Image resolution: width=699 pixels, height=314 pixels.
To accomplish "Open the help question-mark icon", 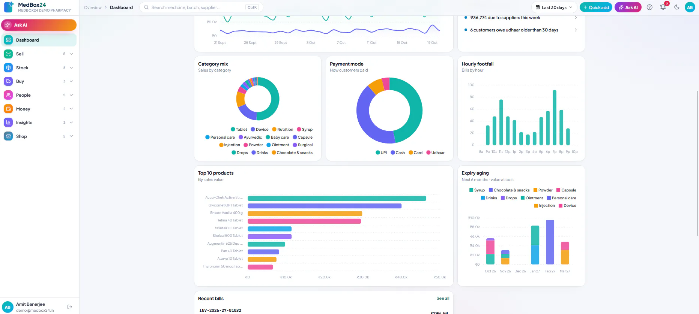I will (x=649, y=7).
